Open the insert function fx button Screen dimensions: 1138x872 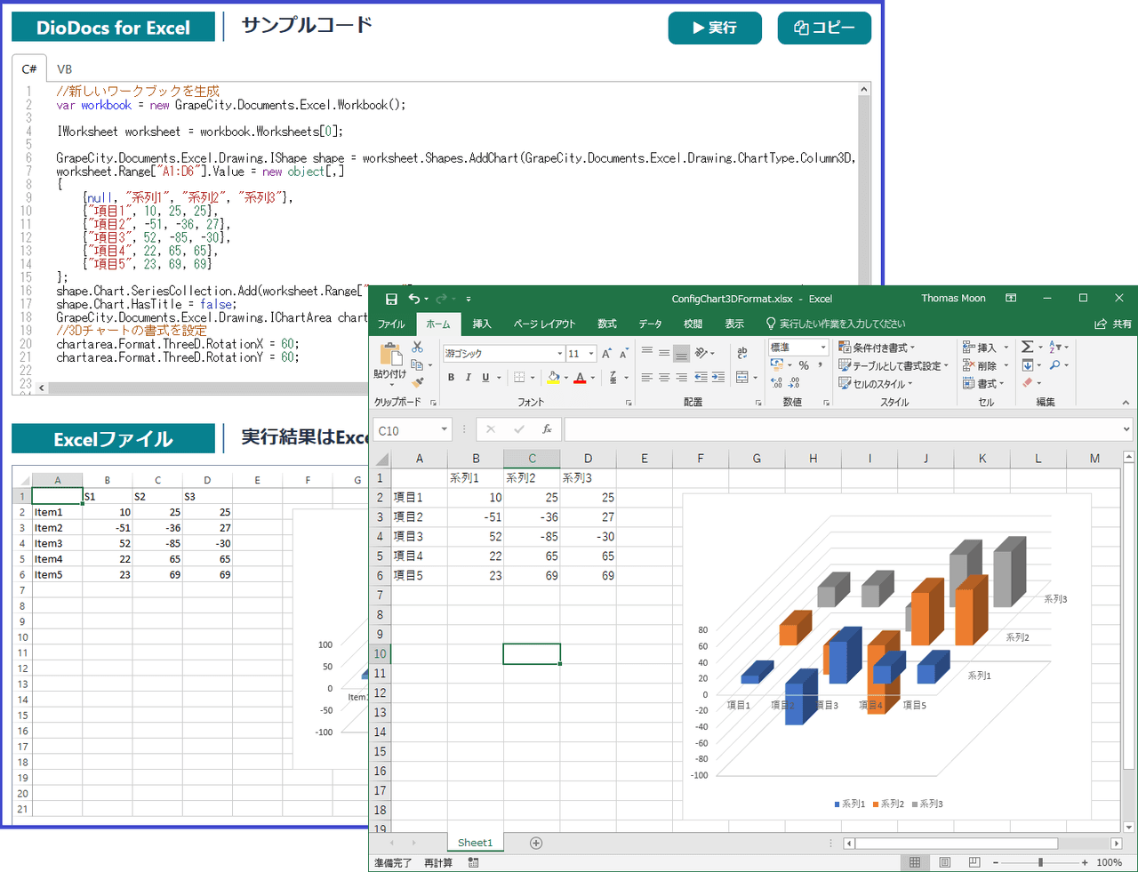tap(547, 429)
